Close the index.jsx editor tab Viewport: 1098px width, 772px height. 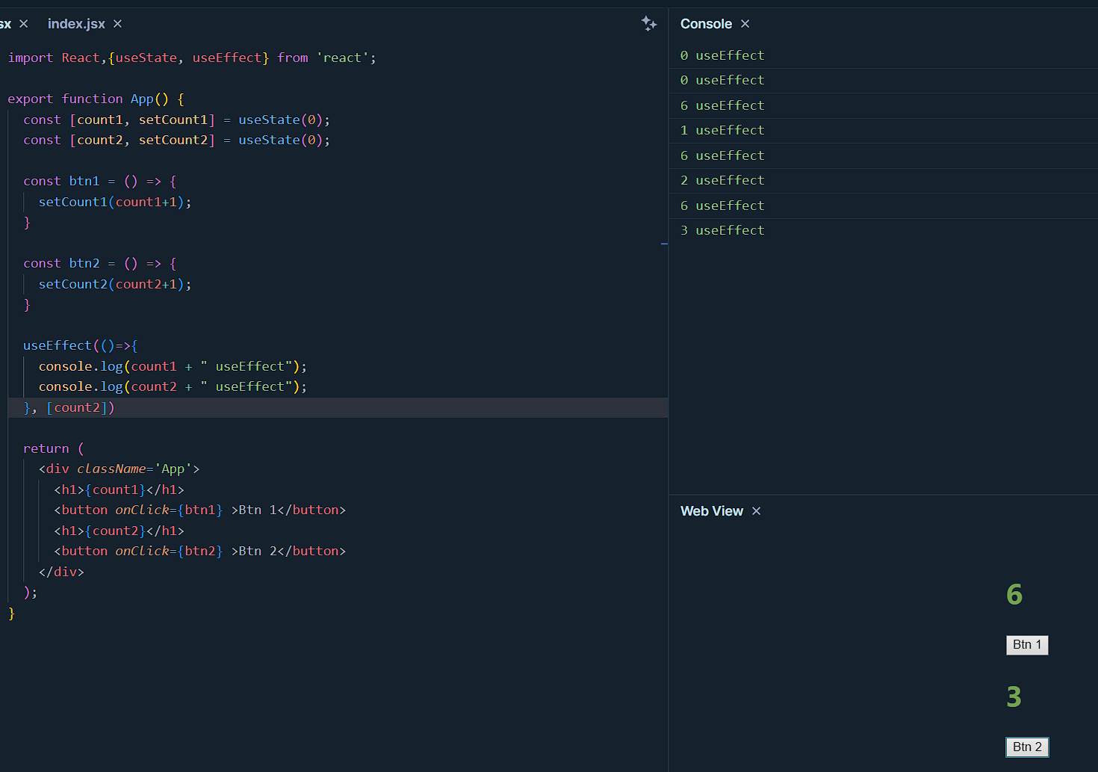[x=117, y=24]
